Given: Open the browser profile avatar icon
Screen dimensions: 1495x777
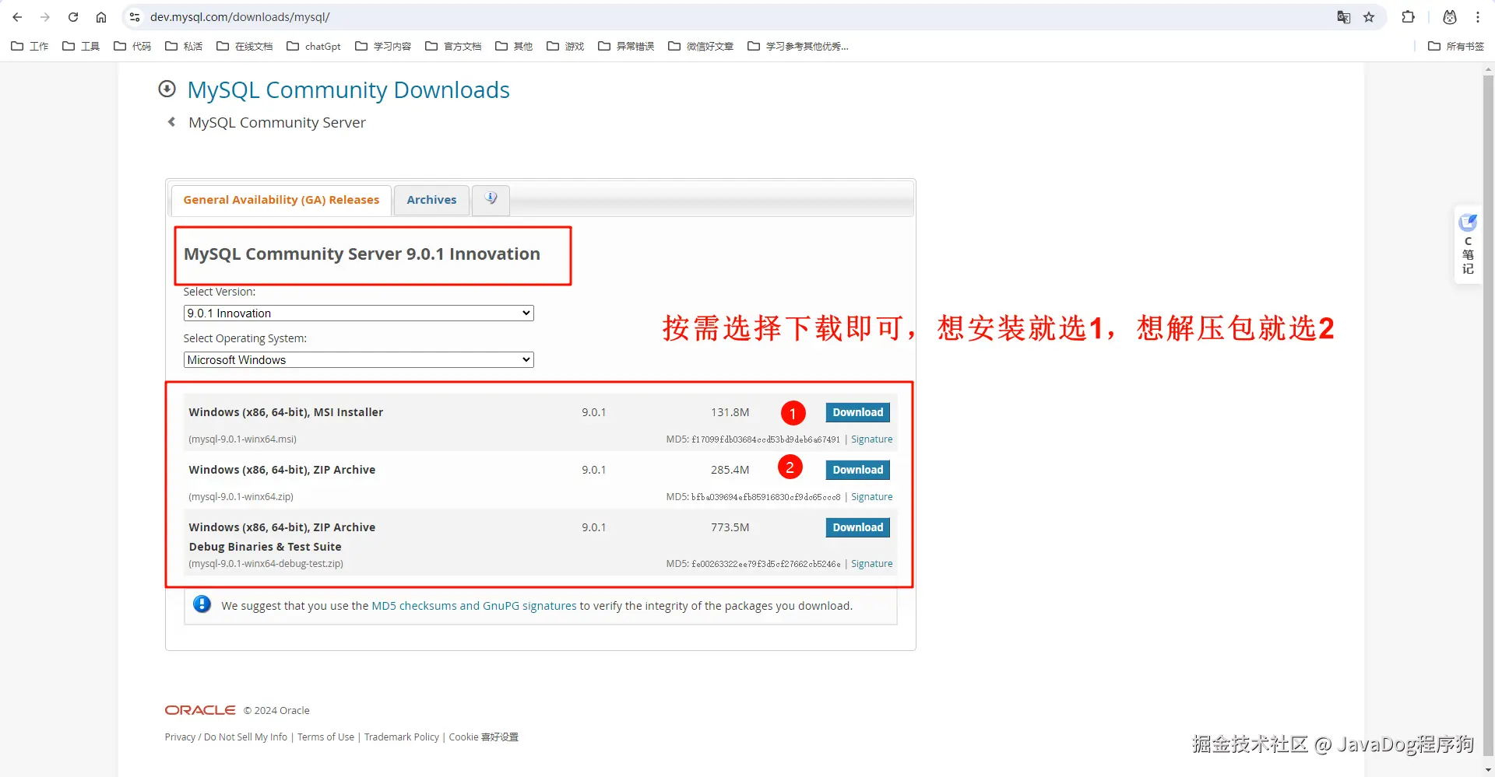Looking at the screenshot, I should pos(1450,17).
